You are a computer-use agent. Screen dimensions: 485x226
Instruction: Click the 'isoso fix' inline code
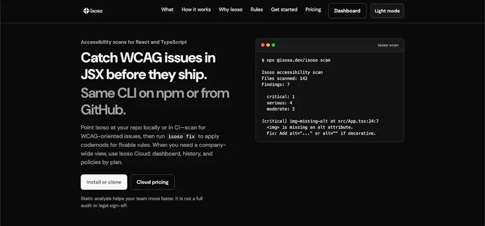[x=181, y=137]
